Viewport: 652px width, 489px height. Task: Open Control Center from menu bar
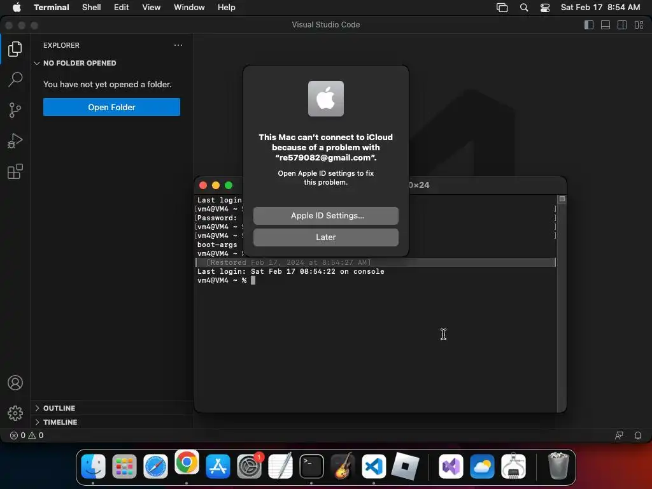tap(545, 7)
